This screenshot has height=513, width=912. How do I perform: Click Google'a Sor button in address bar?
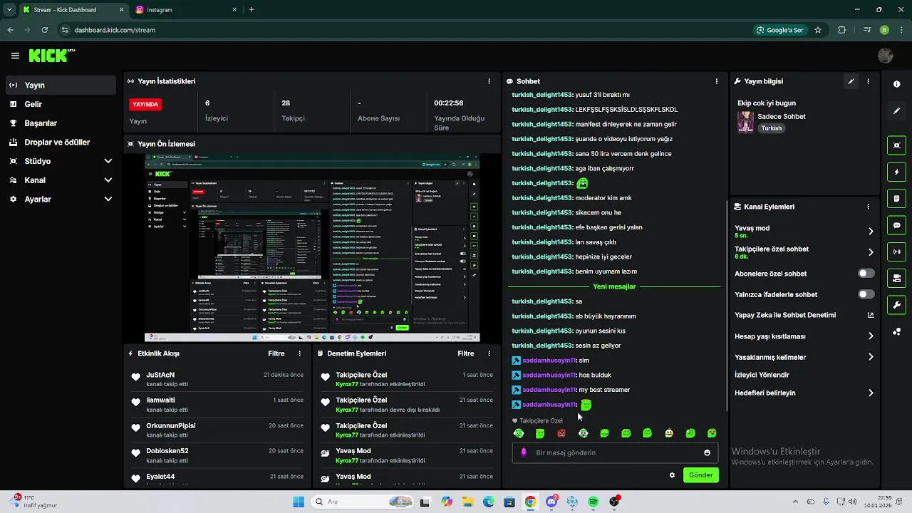coord(780,30)
